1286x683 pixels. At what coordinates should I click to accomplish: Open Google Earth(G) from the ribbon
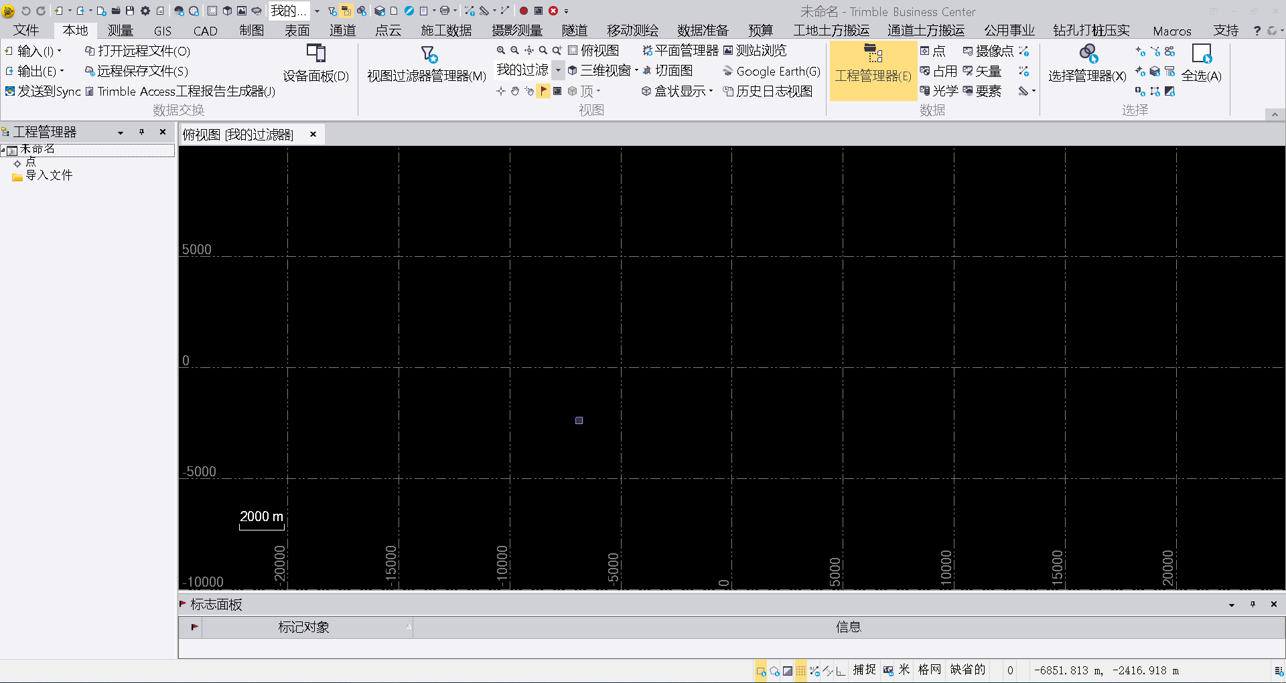(771, 71)
